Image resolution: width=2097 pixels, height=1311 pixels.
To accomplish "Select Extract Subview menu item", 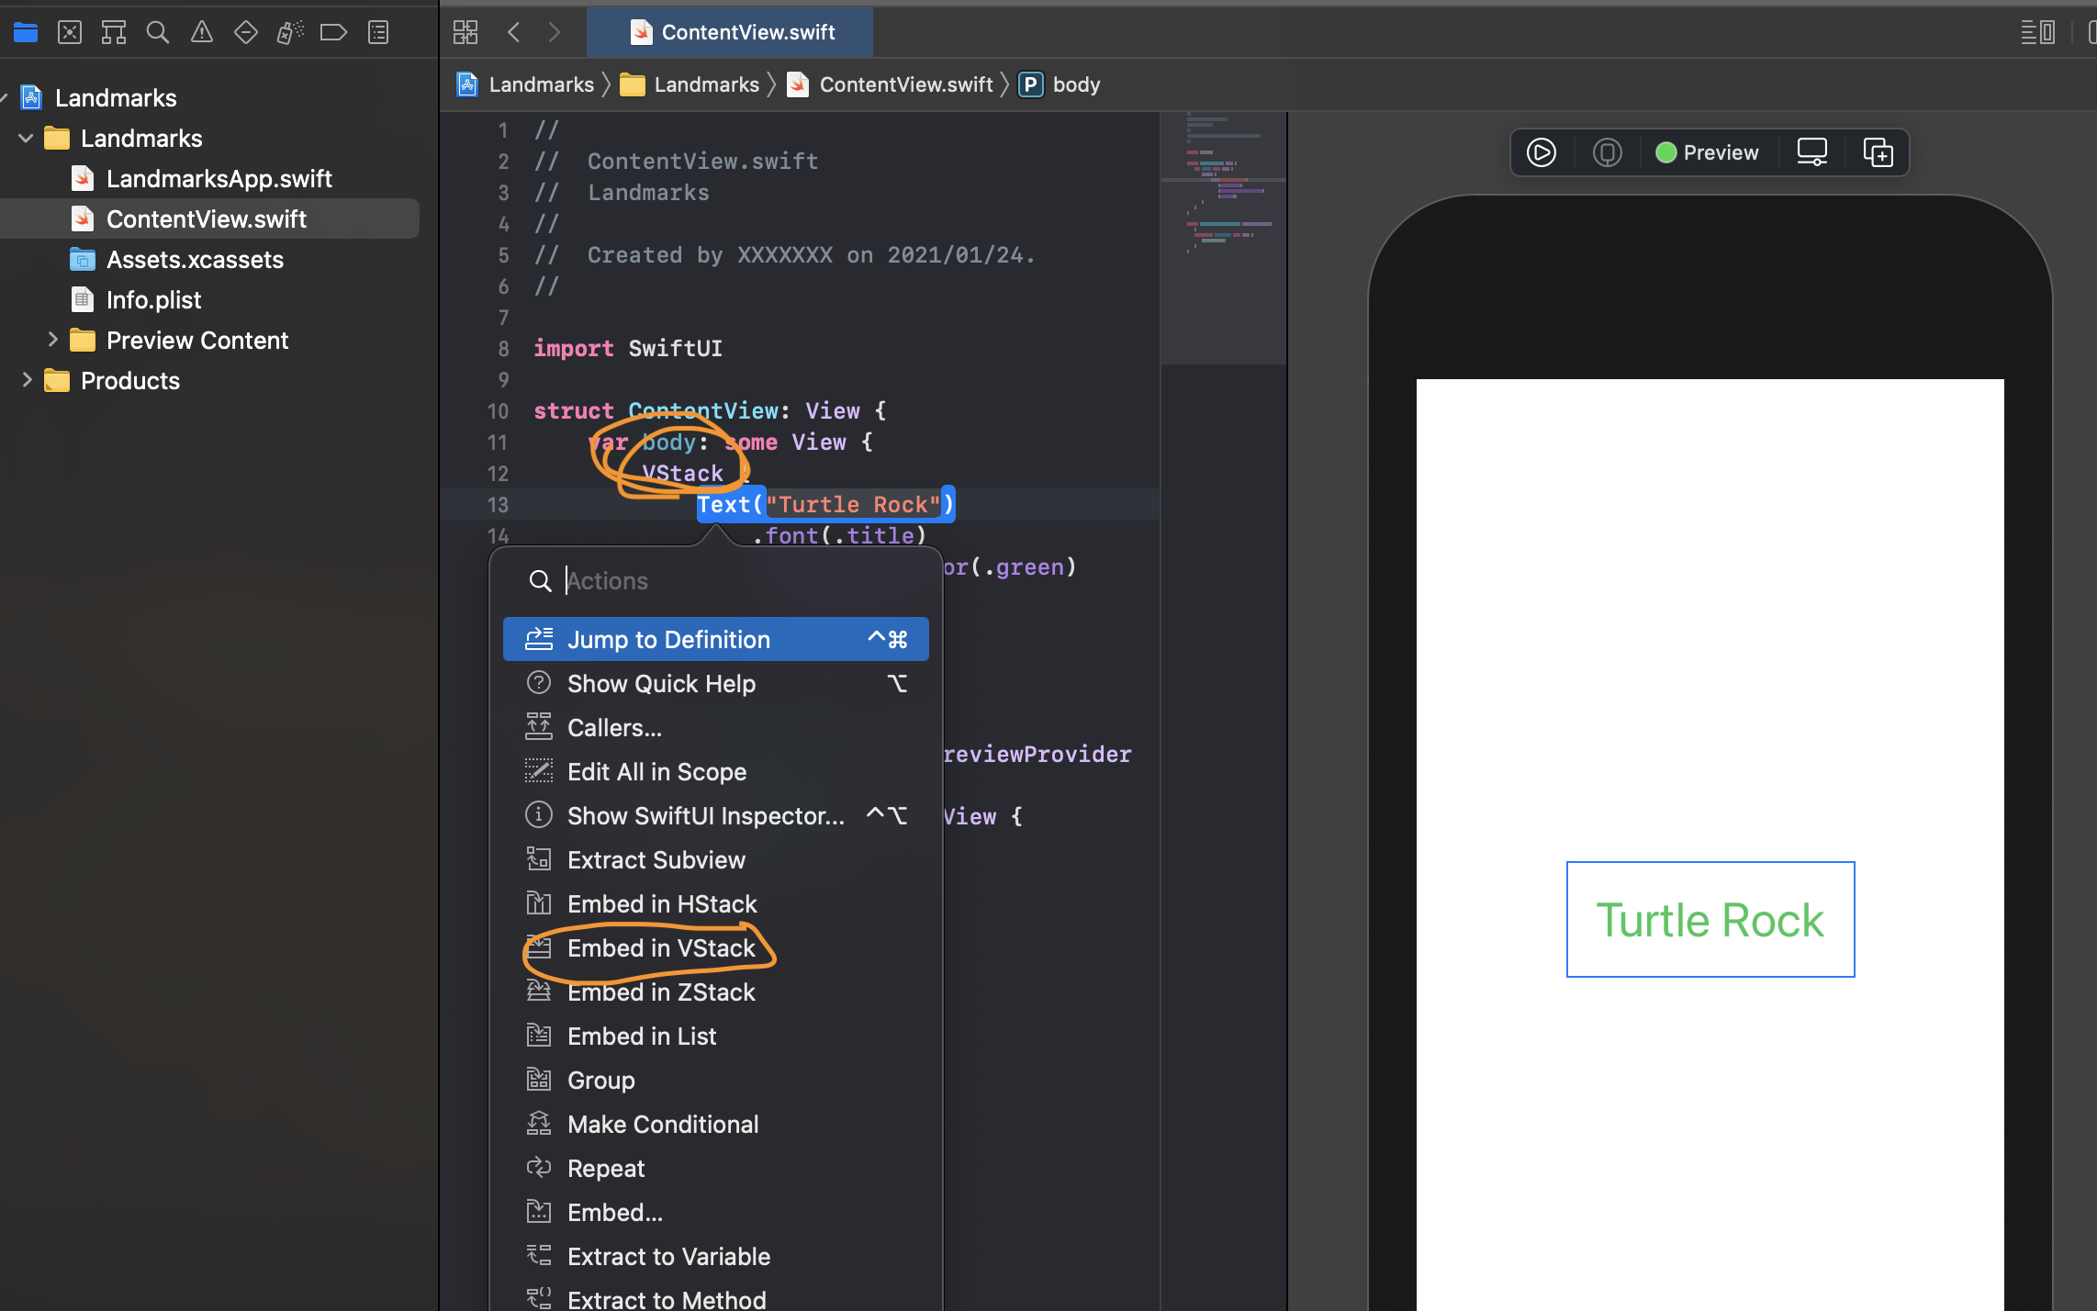I will [x=656, y=860].
